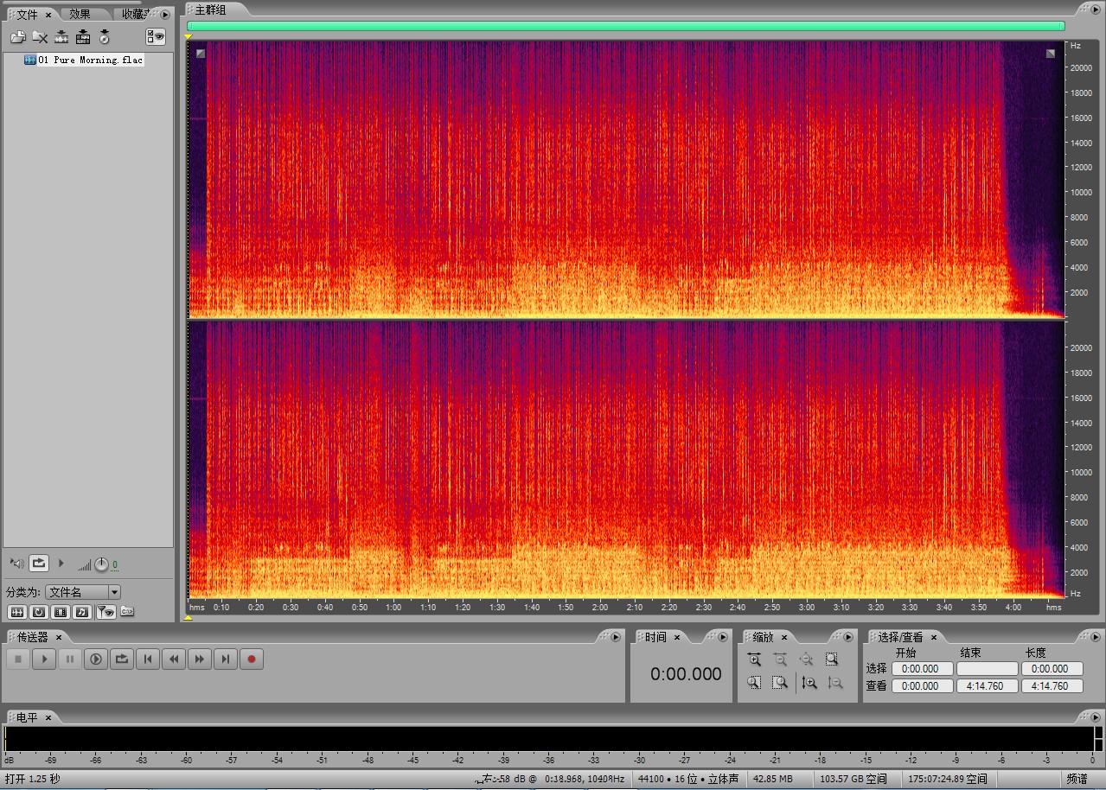
Task: Toggle show audio files filter
Action: [x=16, y=612]
